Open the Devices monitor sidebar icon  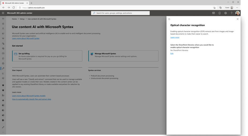click(x=3, y=33)
